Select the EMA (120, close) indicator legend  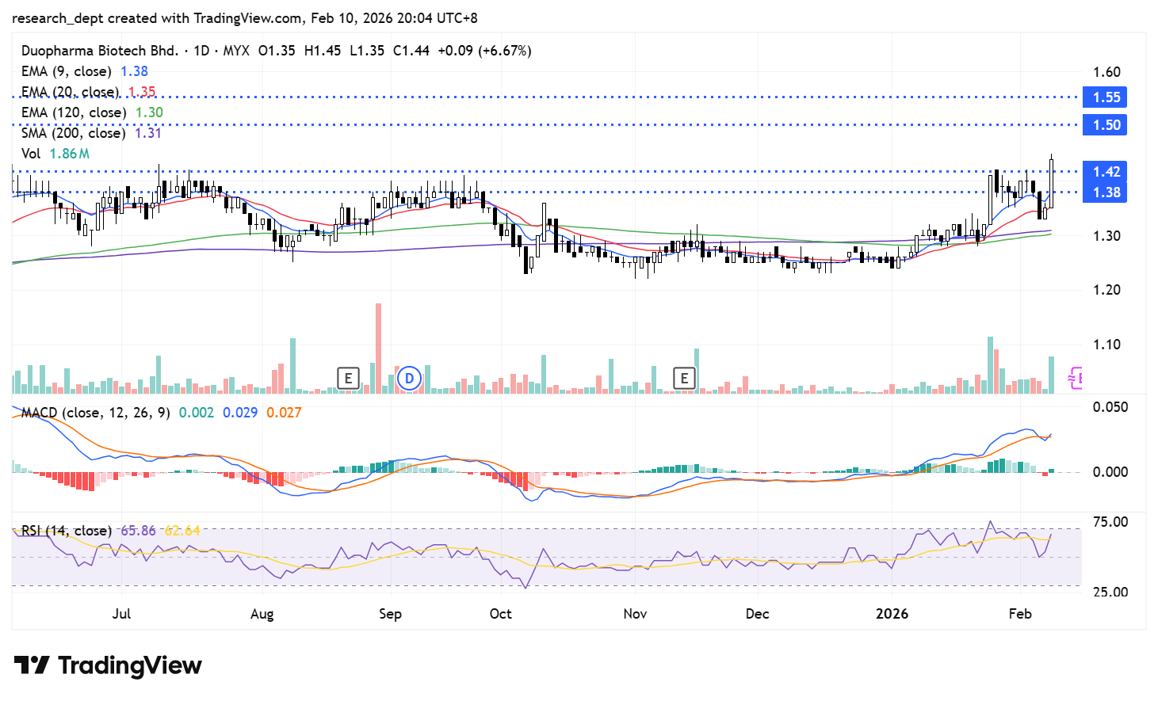tap(73, 112)
